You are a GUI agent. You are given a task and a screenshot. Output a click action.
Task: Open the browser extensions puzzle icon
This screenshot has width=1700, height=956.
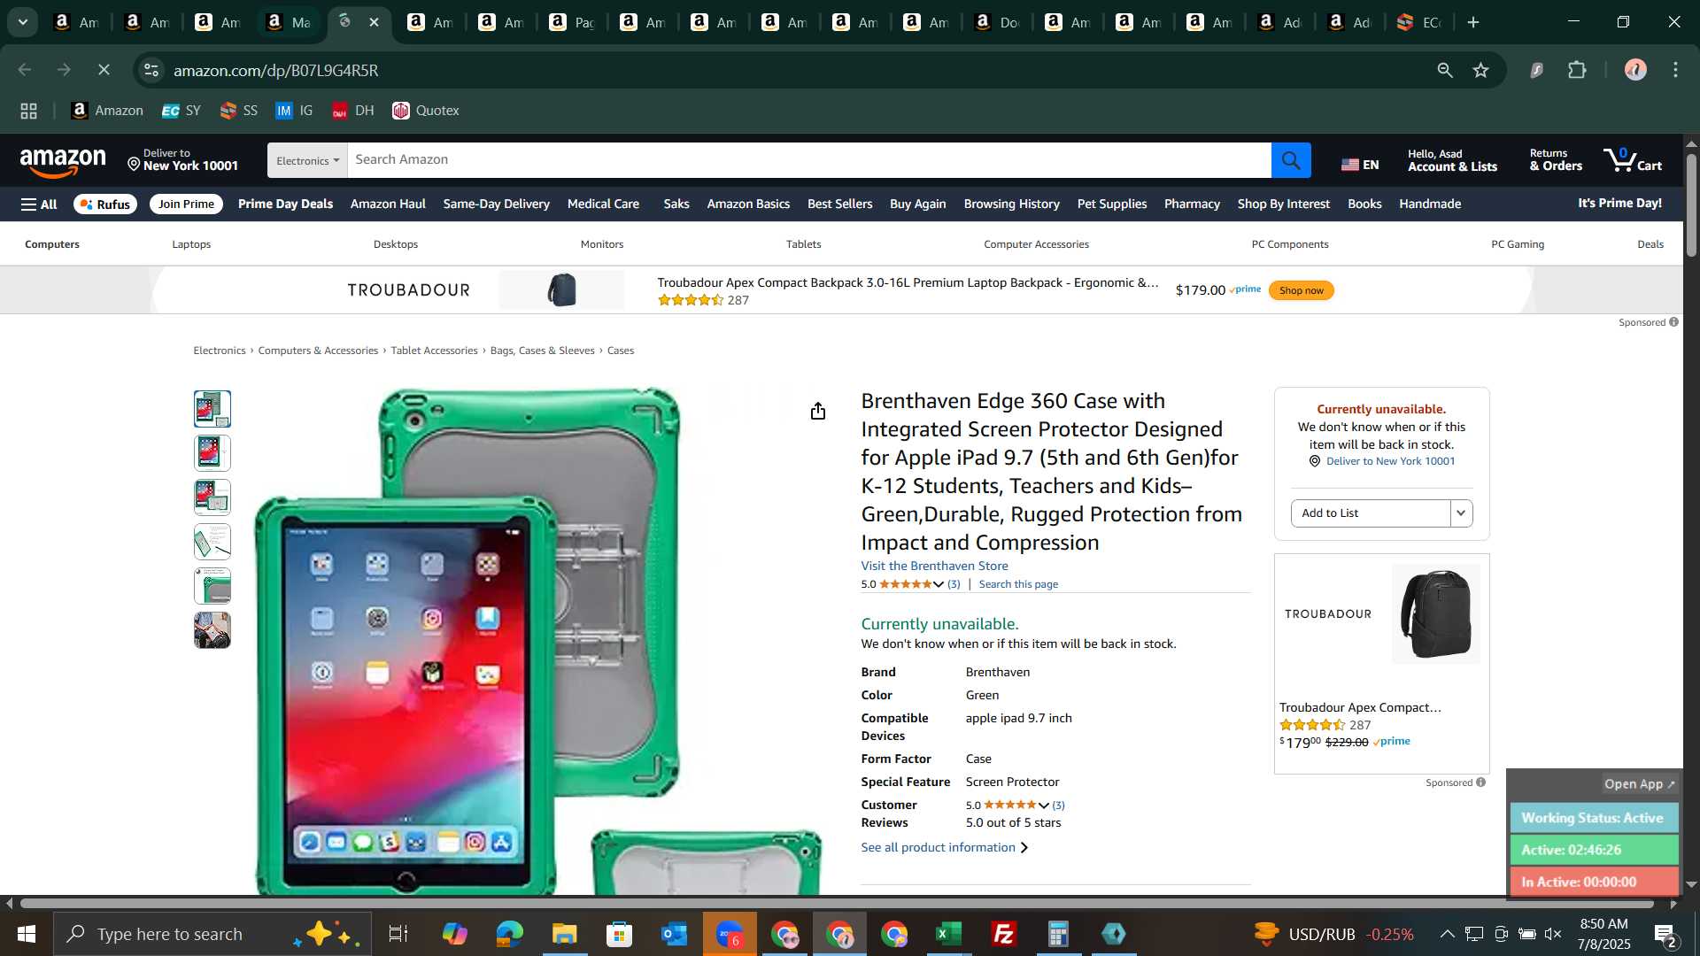[x=1577, y=70]
